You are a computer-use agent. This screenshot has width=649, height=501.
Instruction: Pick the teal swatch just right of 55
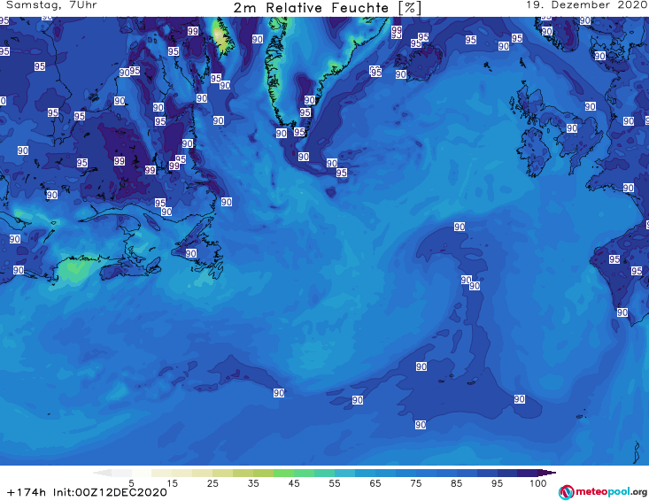pos(344,473)
